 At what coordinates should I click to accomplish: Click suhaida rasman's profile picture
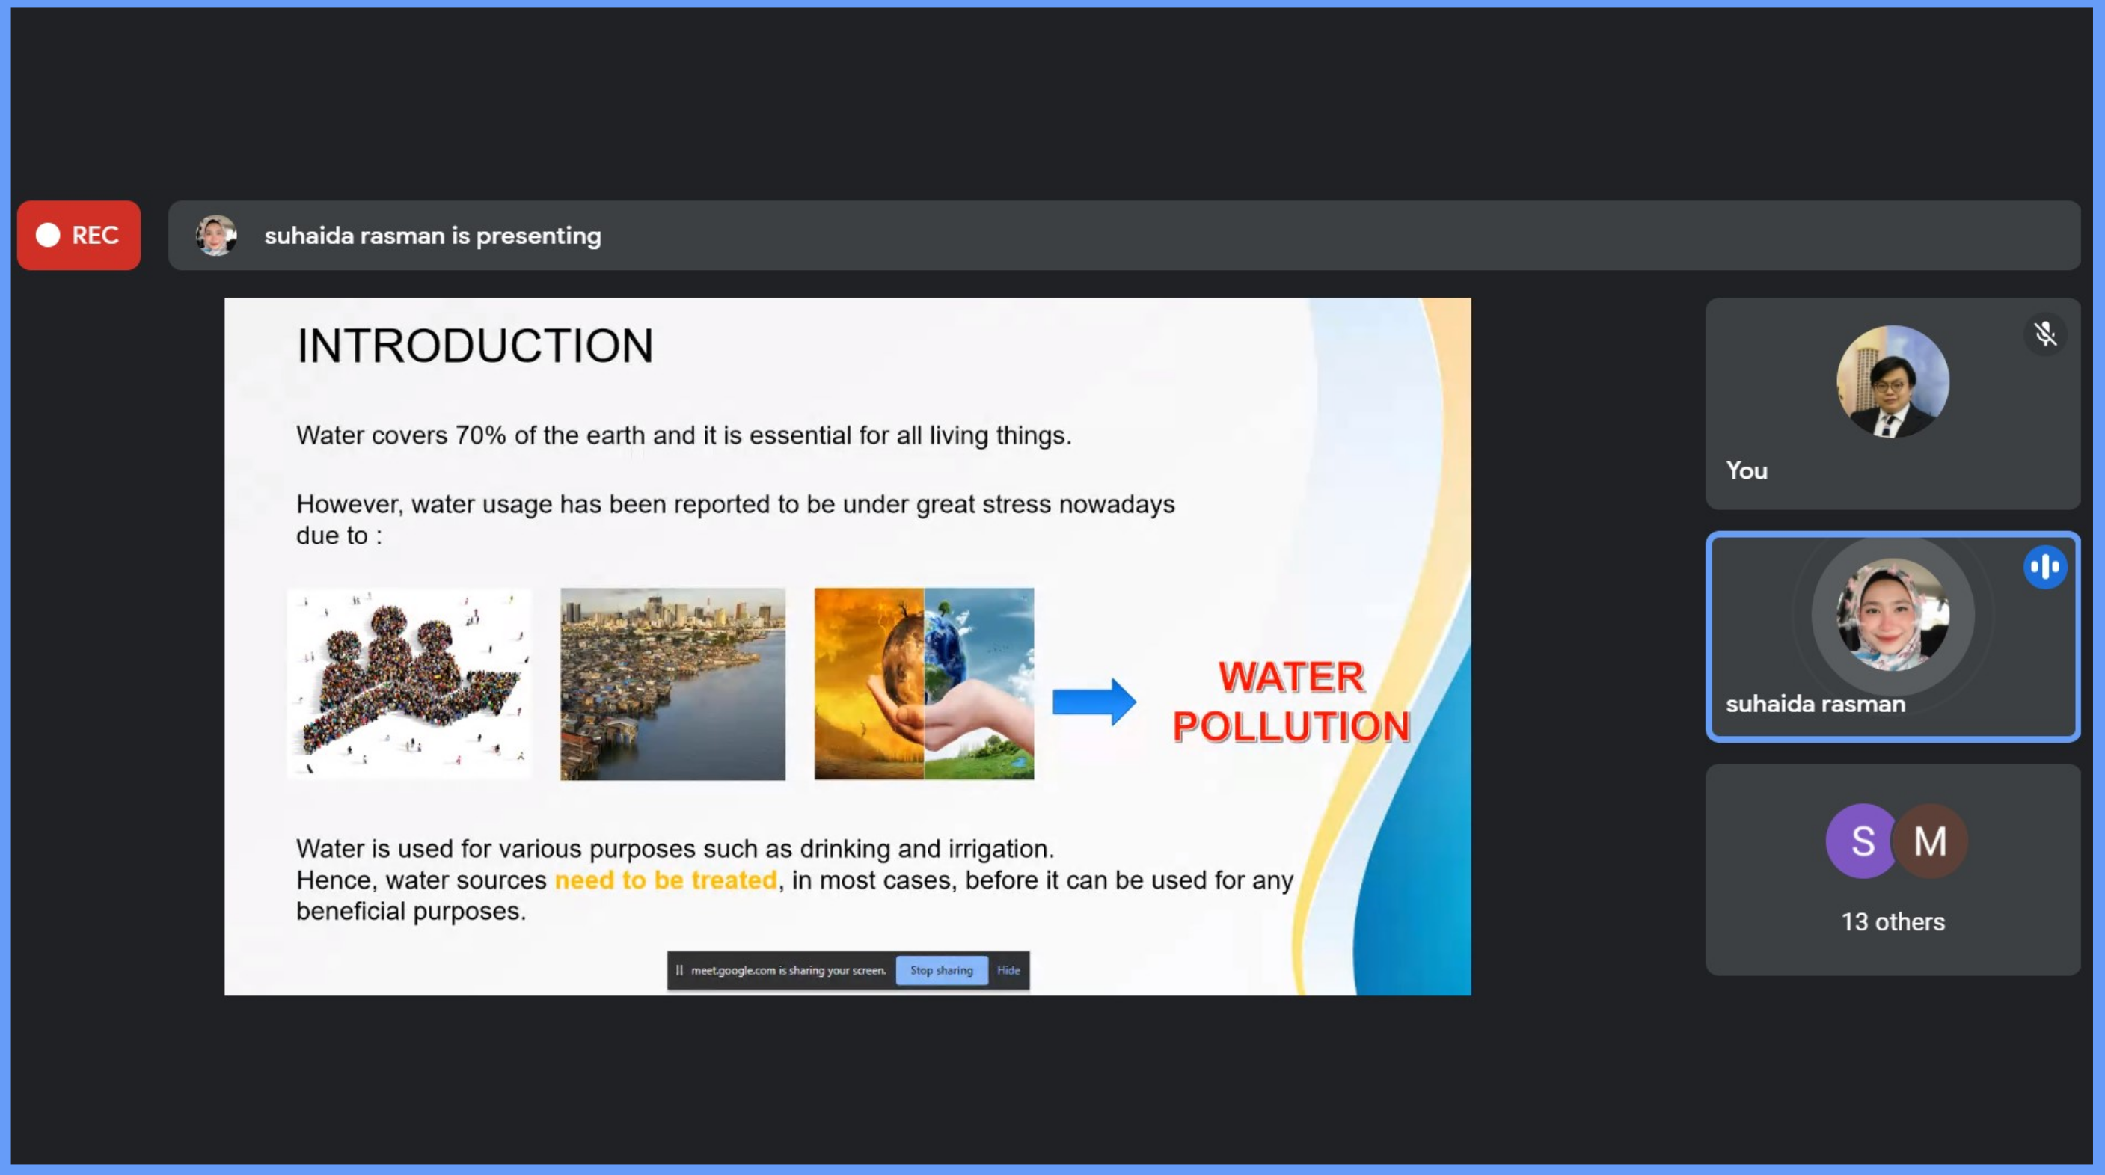pos(1892,615)
